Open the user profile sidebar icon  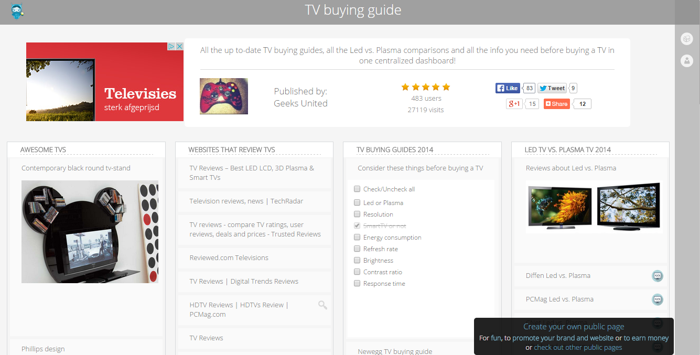686,61
